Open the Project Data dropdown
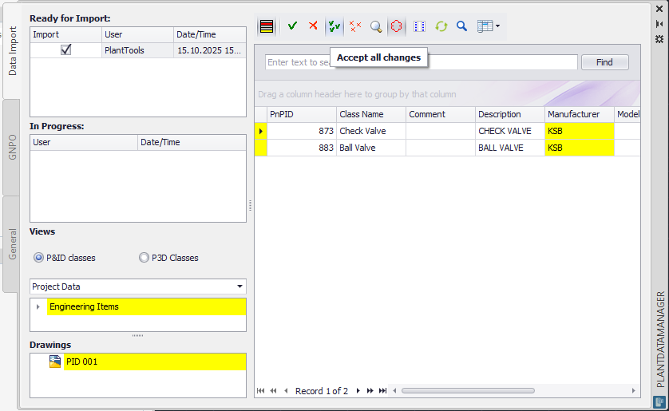Screen dimensions: 669x411 tap(239, 287)
